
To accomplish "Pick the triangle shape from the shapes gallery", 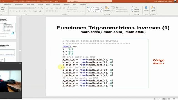I will click(88, 9).
